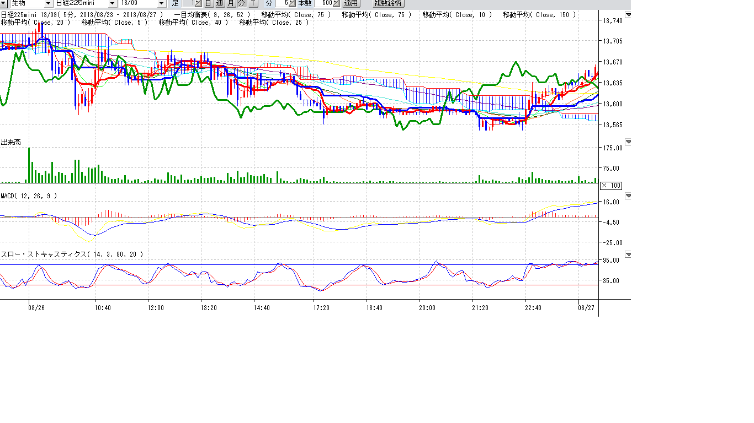Click the 08/26 date marker on time axis
Viewport: 754px width, 423px height.
pos(36,308)
